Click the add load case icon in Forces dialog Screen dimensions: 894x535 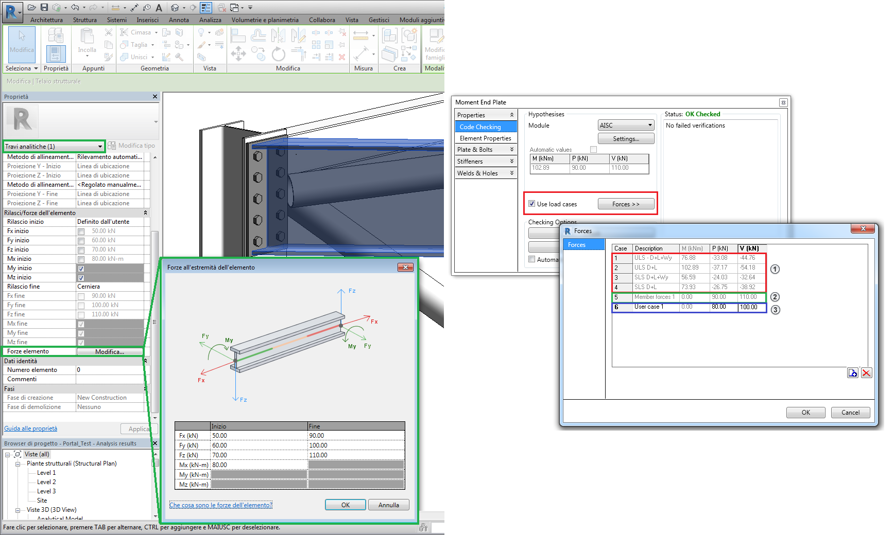click(x=853, y=373)
